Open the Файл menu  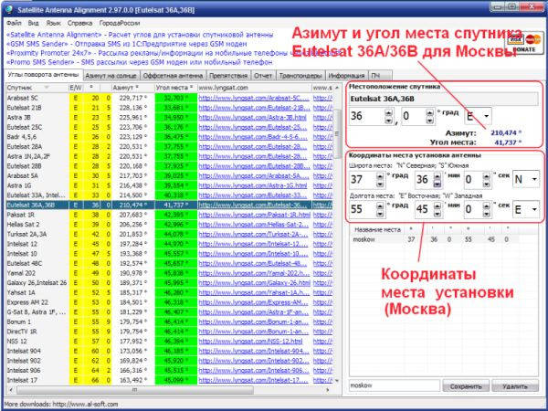point(14,20)
